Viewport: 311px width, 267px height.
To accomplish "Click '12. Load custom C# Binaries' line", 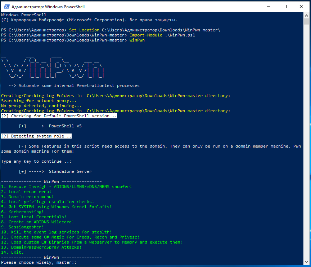I will [92, 242].
